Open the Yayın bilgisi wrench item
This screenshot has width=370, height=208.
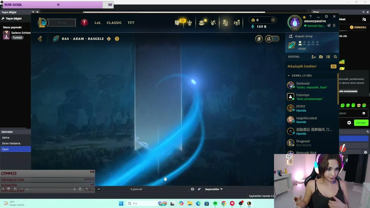tap(12, 18)
